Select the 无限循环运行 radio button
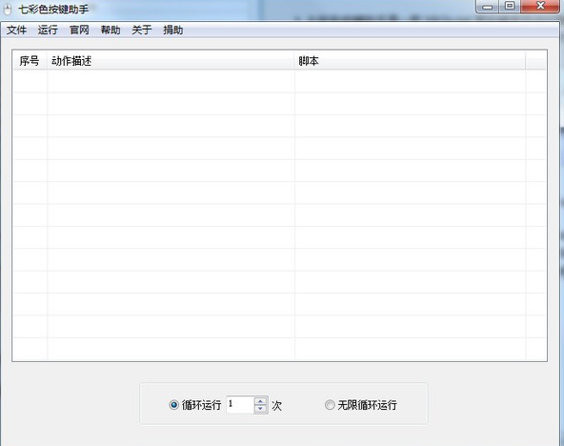Screen dimensions: 564x446 (330, 405)
